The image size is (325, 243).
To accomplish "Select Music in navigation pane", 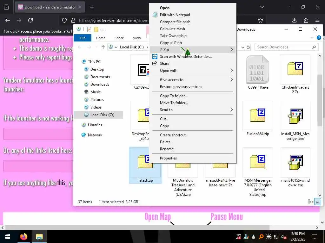I will click(95, 92).
